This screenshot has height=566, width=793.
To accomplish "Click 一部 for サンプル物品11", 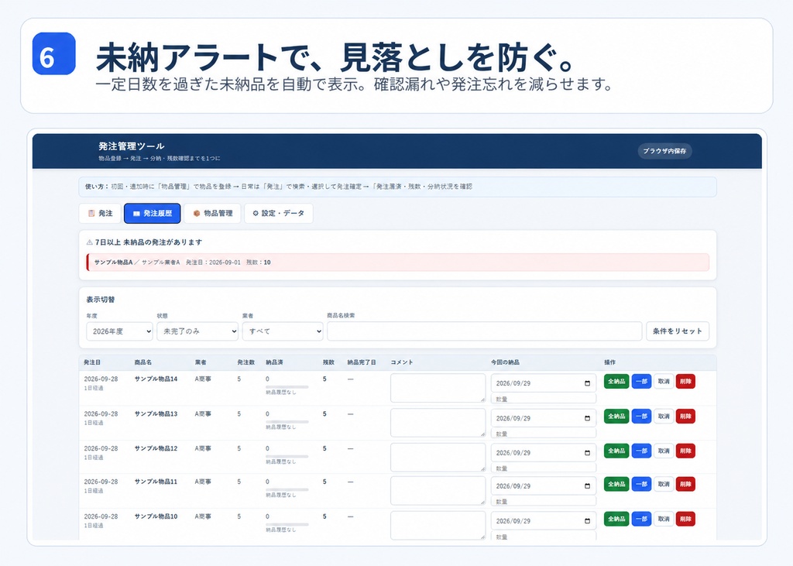I will [641, 484].
